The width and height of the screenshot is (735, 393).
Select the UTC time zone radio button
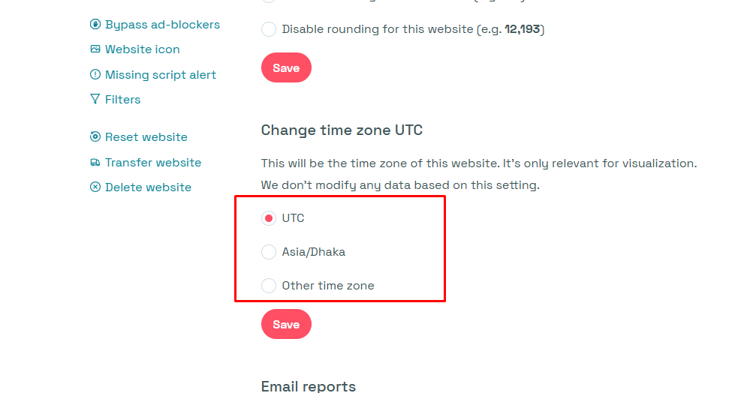[269, 218]
